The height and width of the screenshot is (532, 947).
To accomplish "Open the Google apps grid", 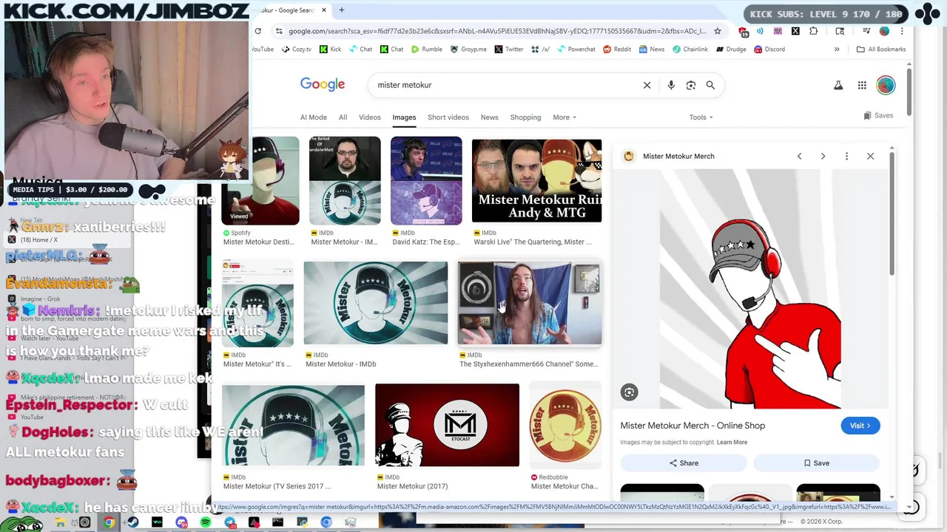I will point(862,85).
